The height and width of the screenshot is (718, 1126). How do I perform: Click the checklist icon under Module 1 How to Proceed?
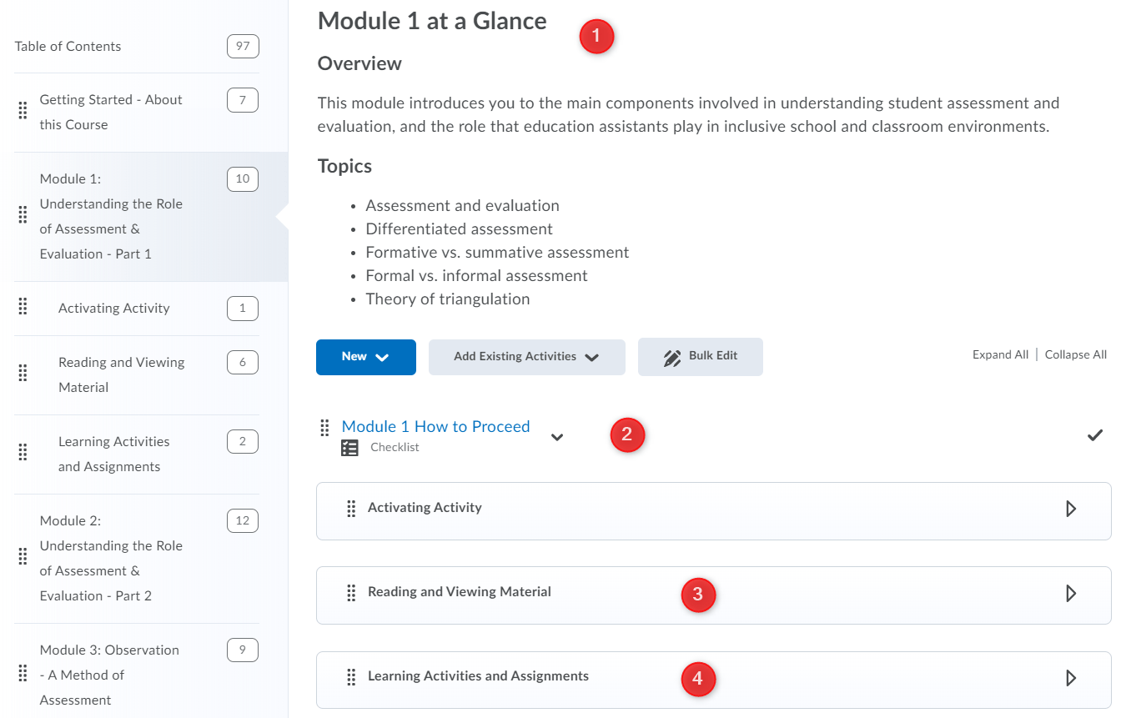pyautogui.click(x=350, y=449)
